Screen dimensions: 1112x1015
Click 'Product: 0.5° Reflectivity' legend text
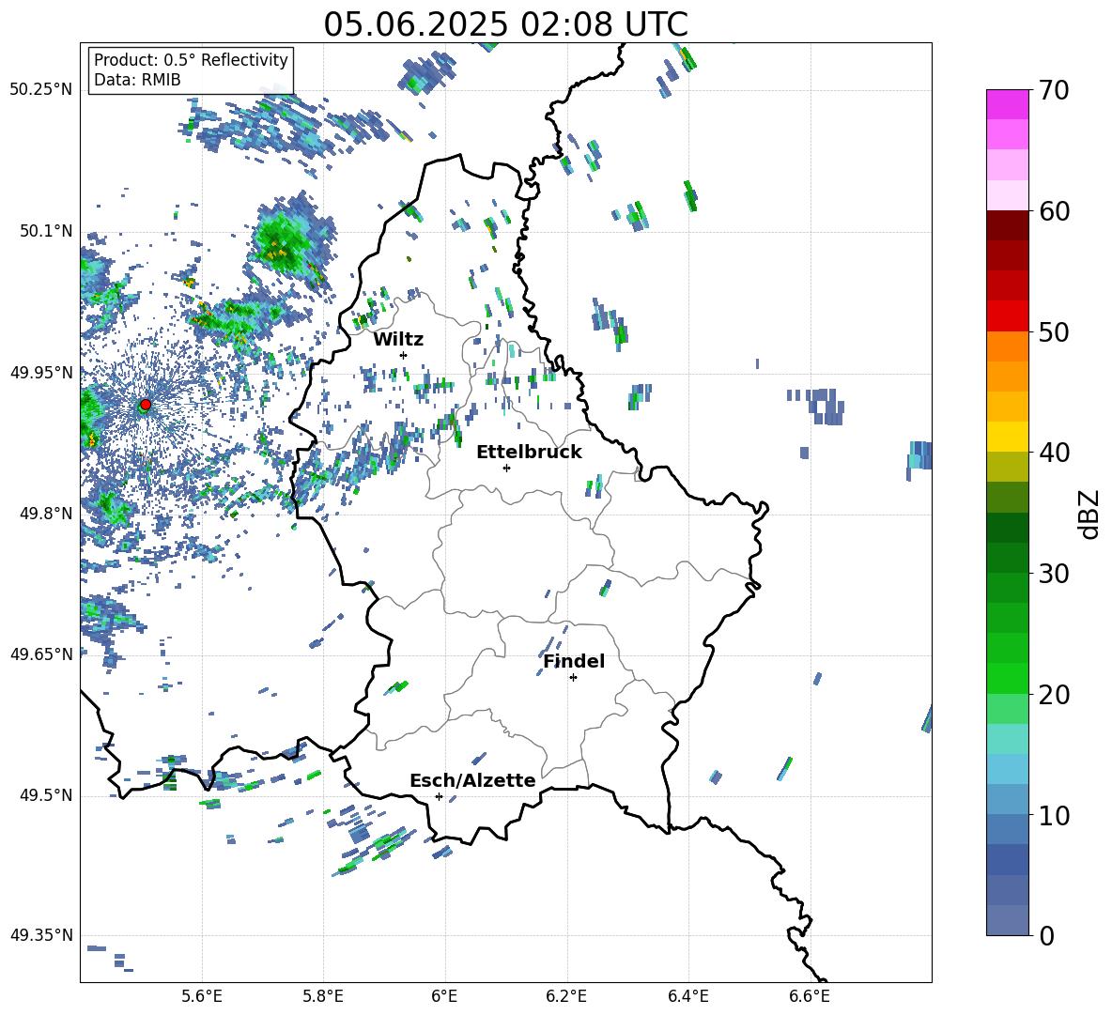tap(191, 59)
